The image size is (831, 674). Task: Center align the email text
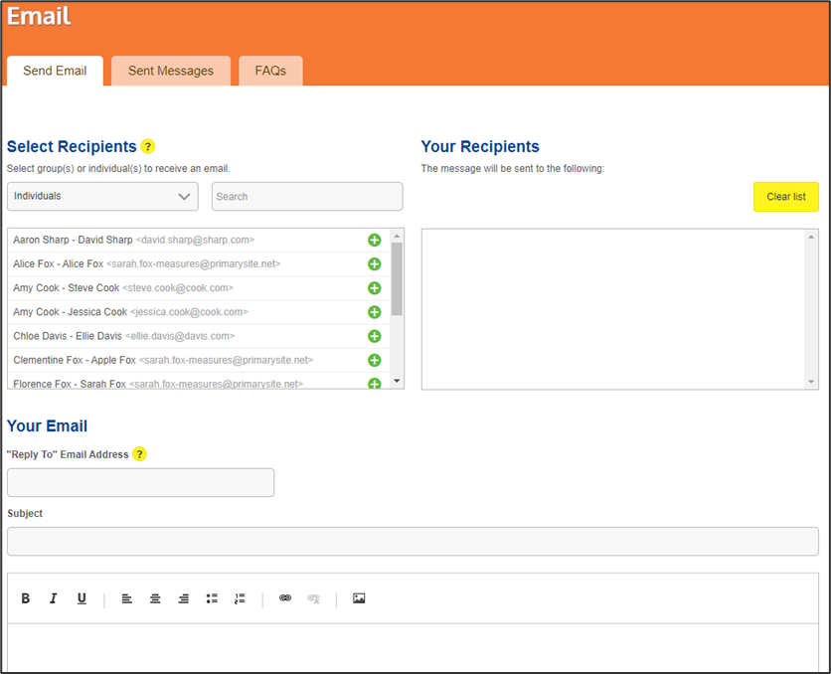click(x=155, y=598)
